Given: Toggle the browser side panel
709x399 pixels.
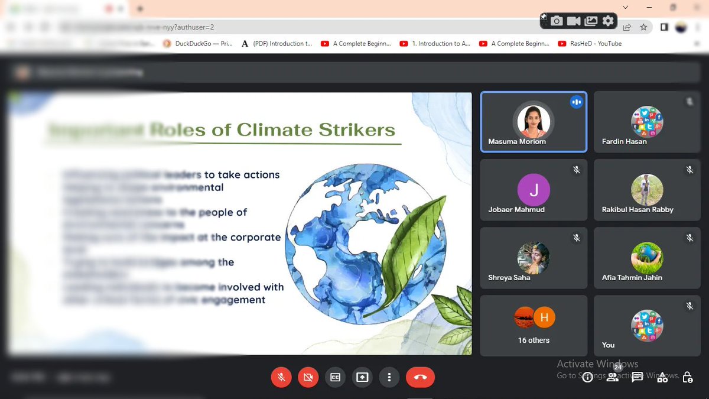Looking at the screenshot, I should click(x=664, y=27).
